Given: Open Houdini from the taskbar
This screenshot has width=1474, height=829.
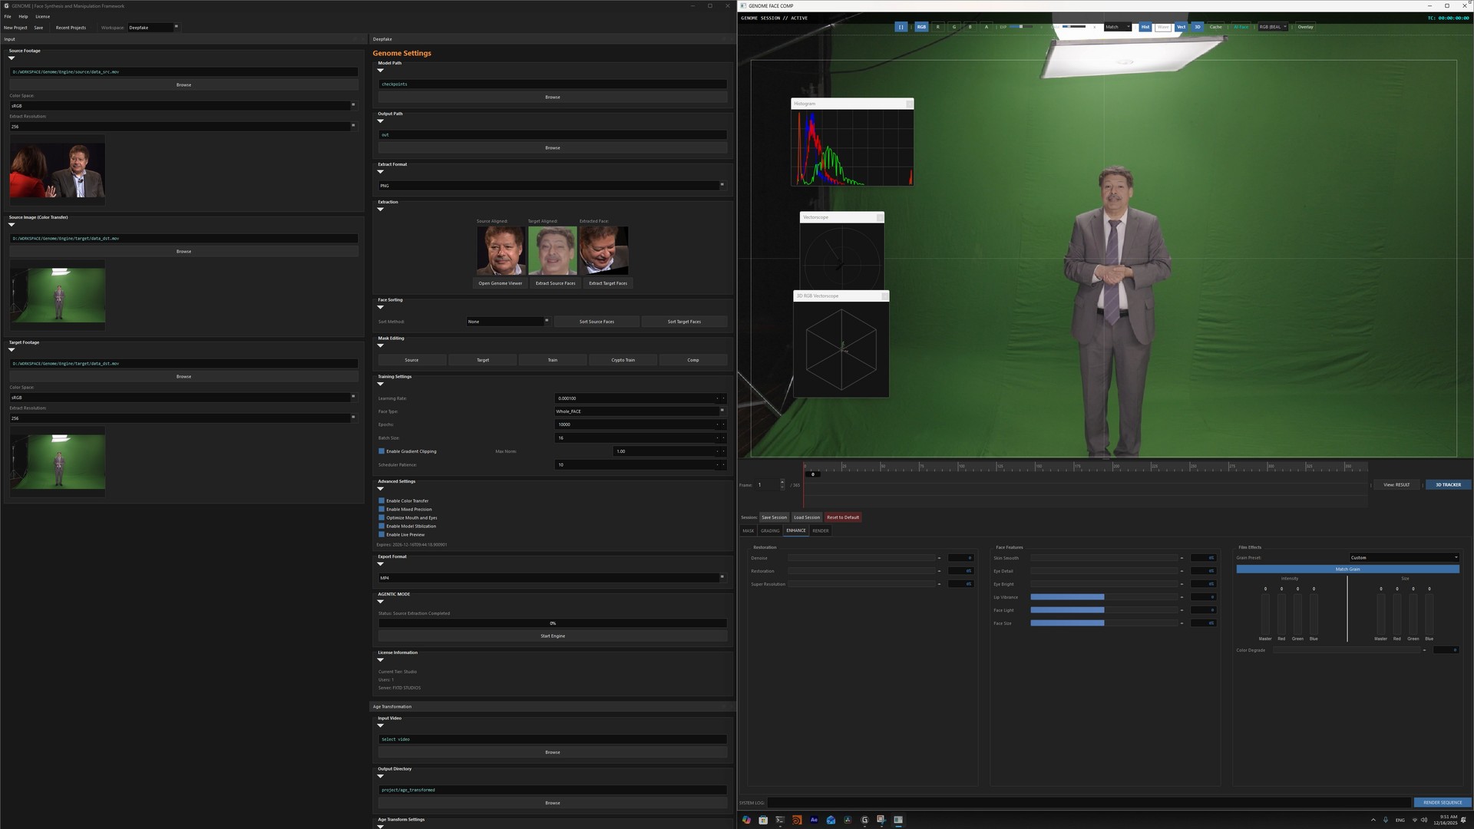Looking at the screenshot, I should (797, 820).
